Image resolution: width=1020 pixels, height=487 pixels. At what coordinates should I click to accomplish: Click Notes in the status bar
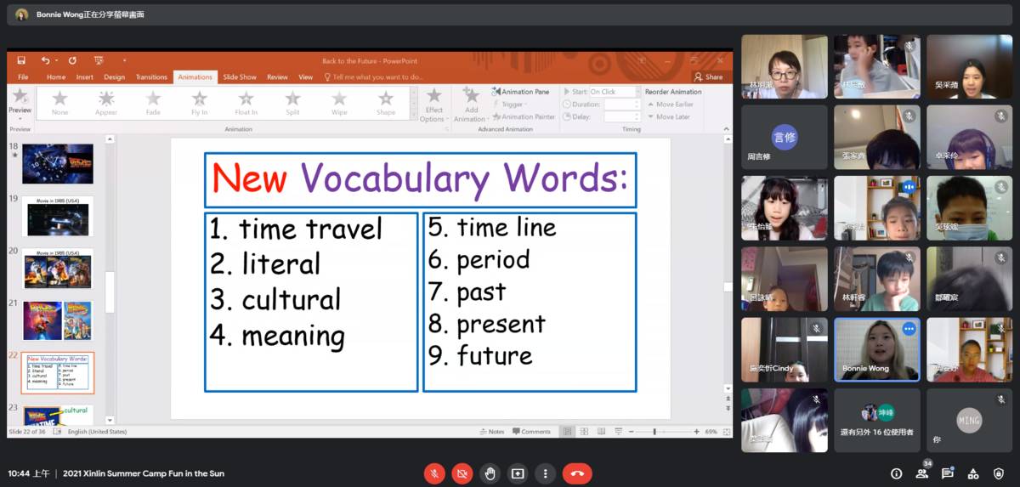pos(491,432)
